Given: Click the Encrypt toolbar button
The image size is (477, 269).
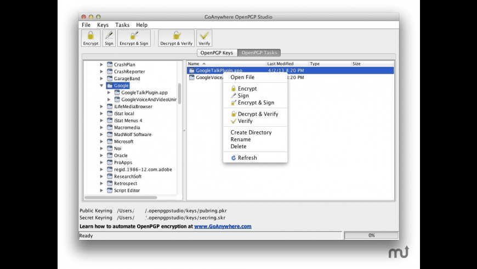Looking at the screenshot, I should pyautogui.click(x=90, y=38).
